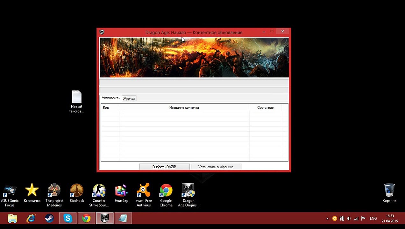405x229 pixels.
Task: Switch to the Журнал tab
Action: click(x=129, y=99)
